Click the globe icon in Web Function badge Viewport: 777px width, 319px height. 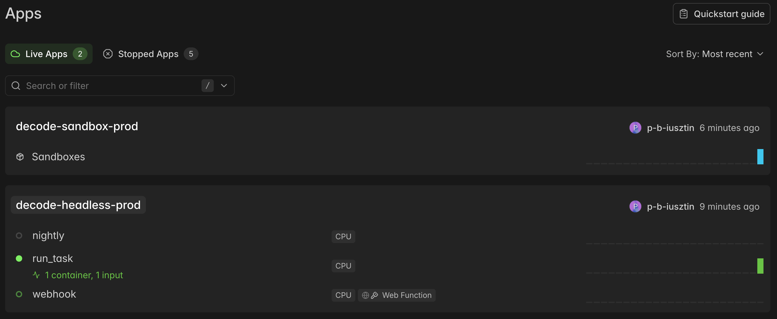point(365,295)
